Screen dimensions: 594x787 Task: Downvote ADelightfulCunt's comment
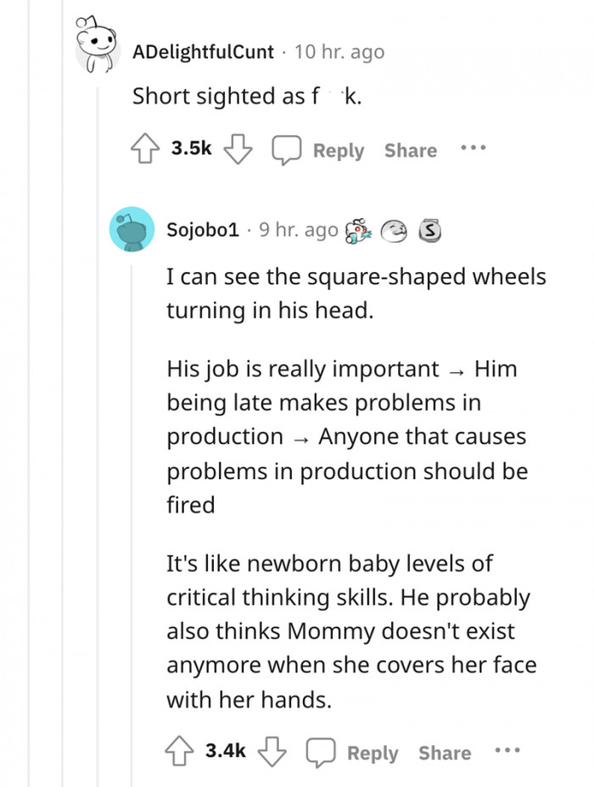237,150
